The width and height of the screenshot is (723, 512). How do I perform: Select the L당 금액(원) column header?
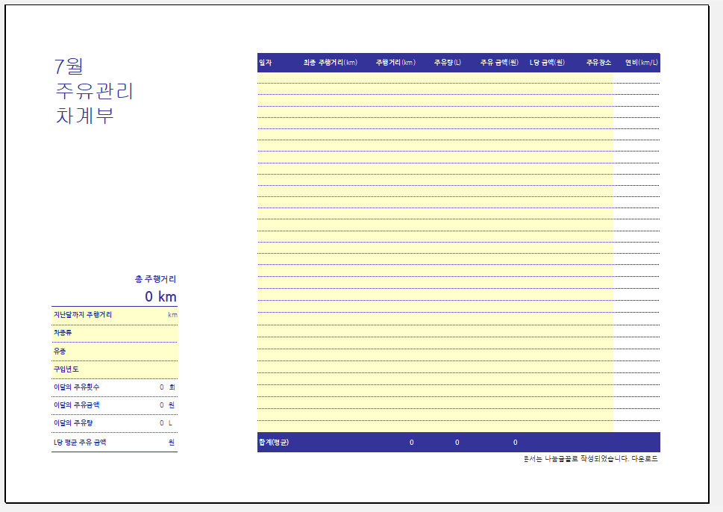point(547,63)
